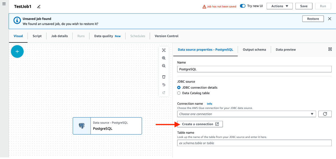Click the Create a connection button
Screen dimensions: 336x159
200,124
